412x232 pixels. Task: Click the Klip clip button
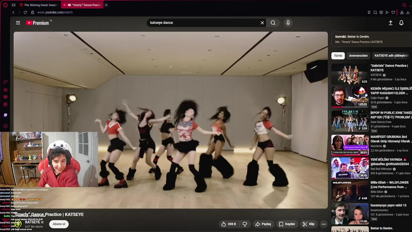[x=309, y=224]
